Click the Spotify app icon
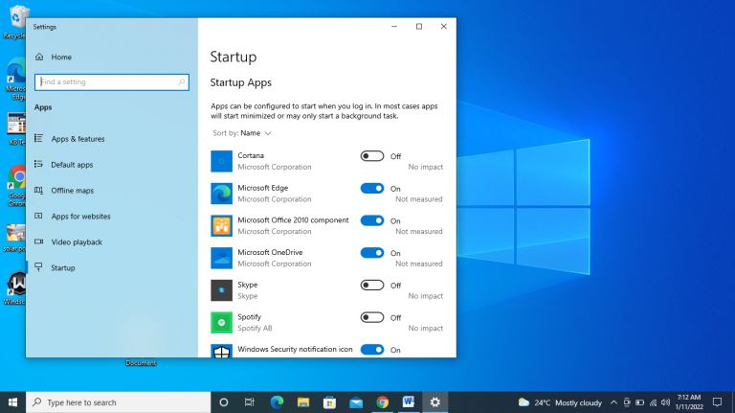735x413 pixels. click(221, 323)
